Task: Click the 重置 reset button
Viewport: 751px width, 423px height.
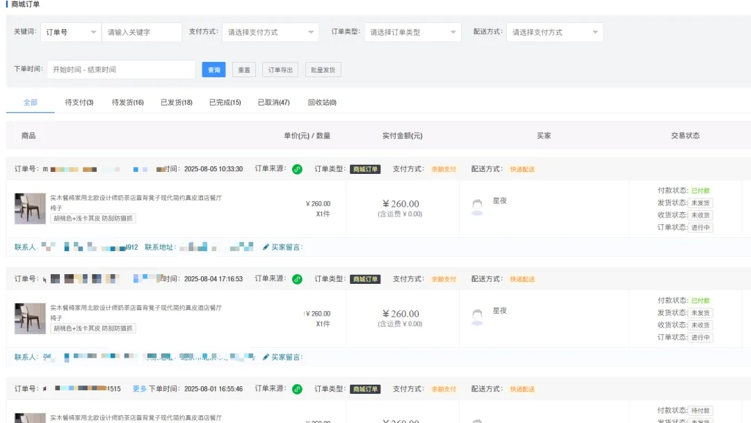Action: coord(244,70)
